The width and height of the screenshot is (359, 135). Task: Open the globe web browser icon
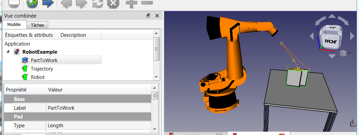[32, 3]
